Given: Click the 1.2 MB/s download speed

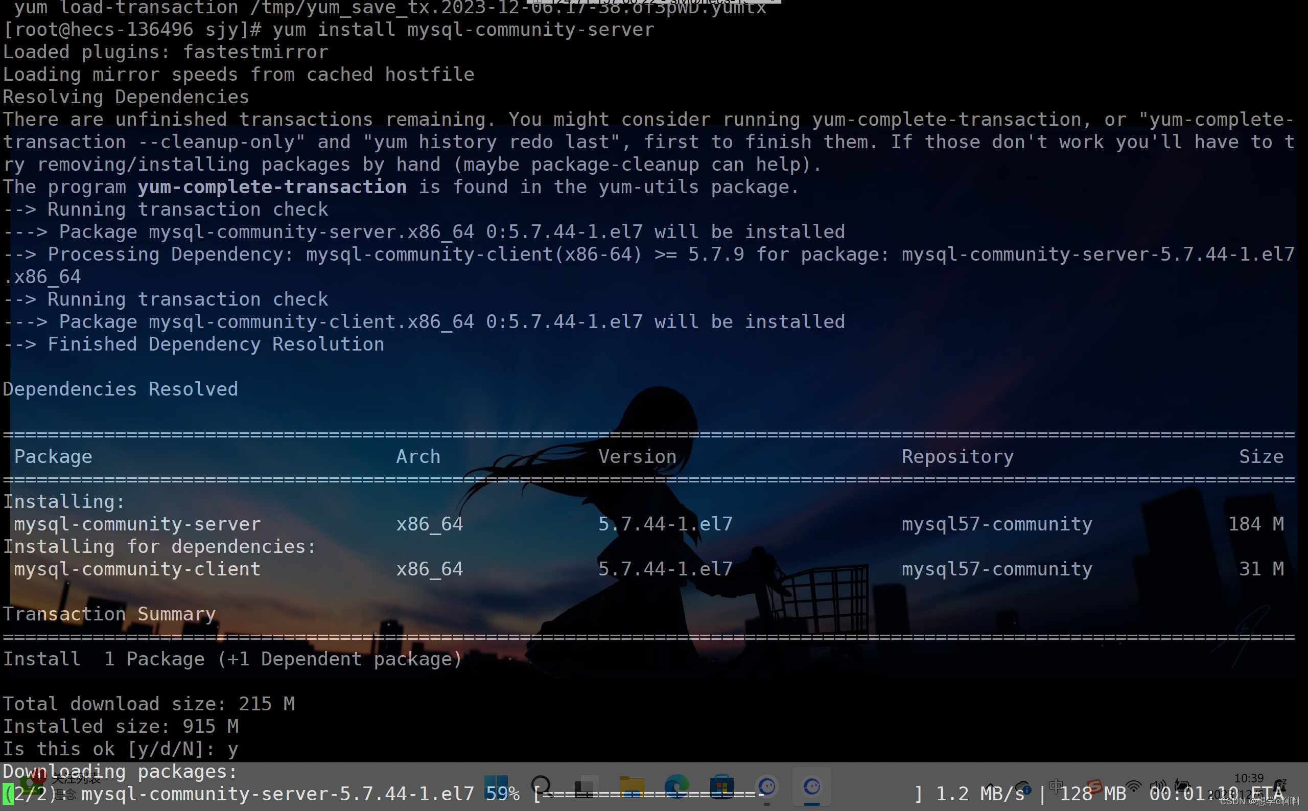Looking at the screenshot, I should tap(980, 793).
